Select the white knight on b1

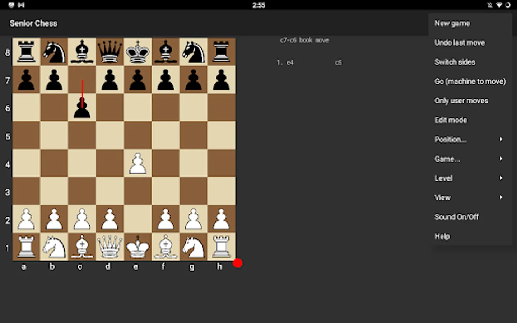tap(53, 248)
